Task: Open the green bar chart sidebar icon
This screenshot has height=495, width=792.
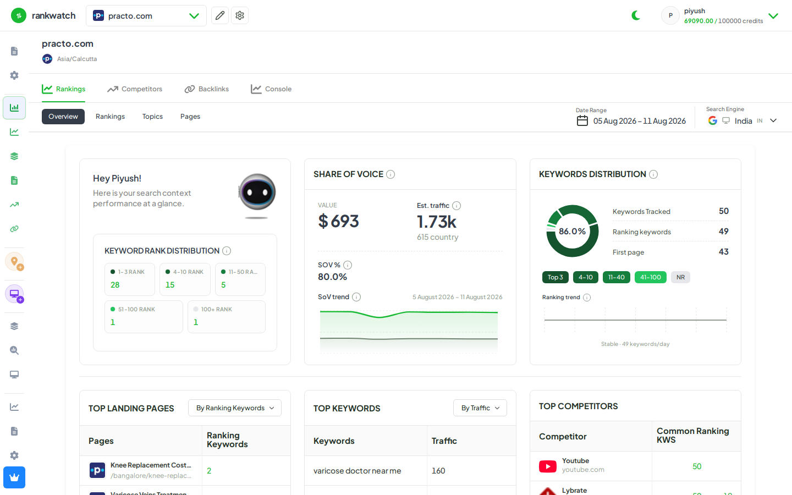Action: (x=14, y=108)
